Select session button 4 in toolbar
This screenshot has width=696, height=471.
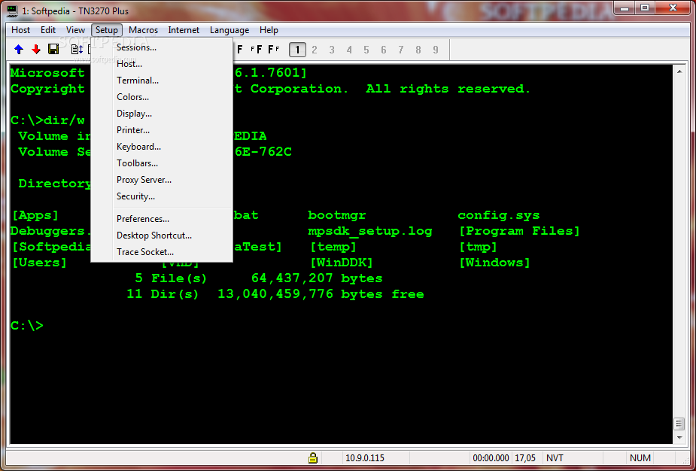coord(349,50)
